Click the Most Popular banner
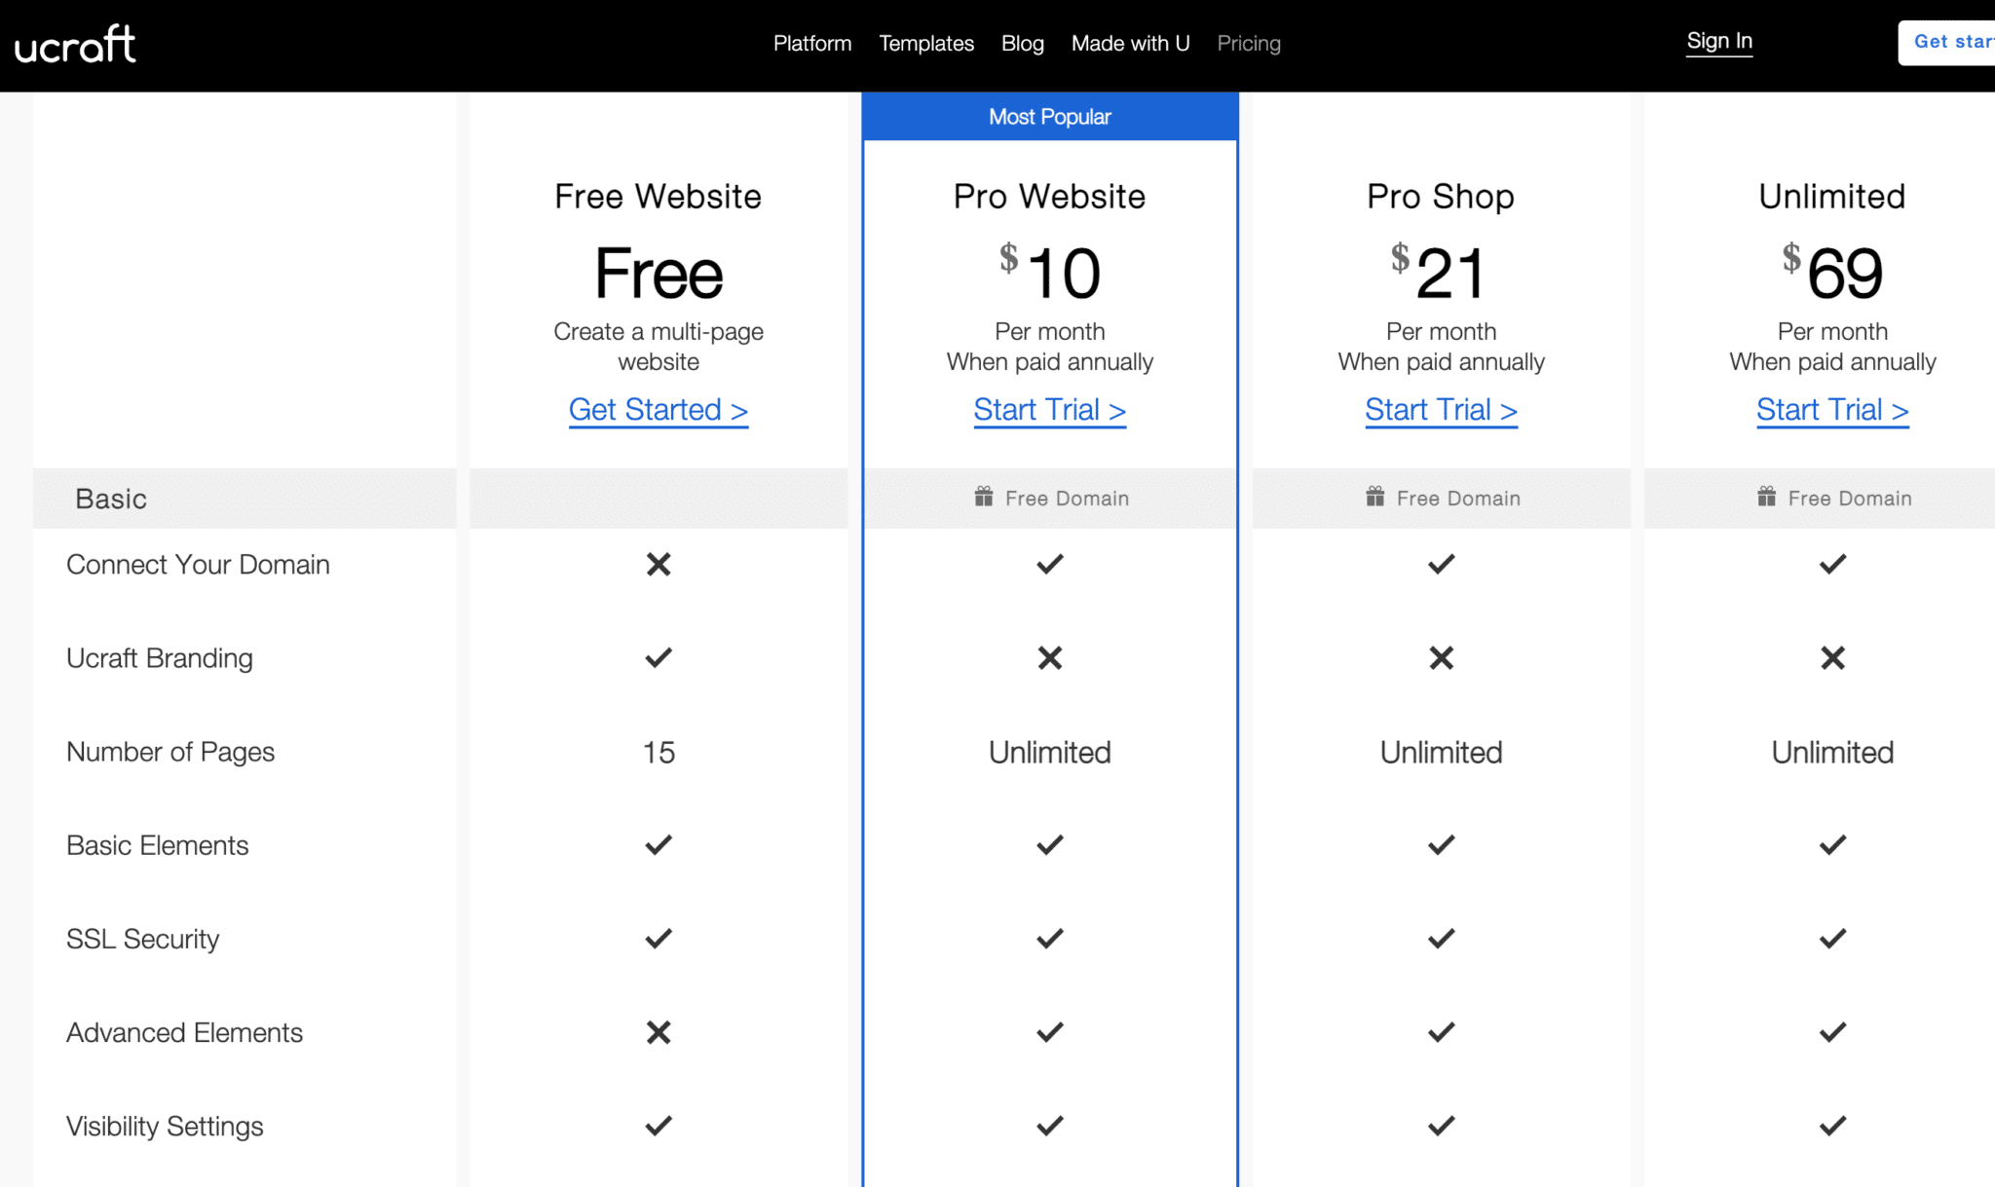Screen dimensions: 1995x1187 tap(1049, 116)
